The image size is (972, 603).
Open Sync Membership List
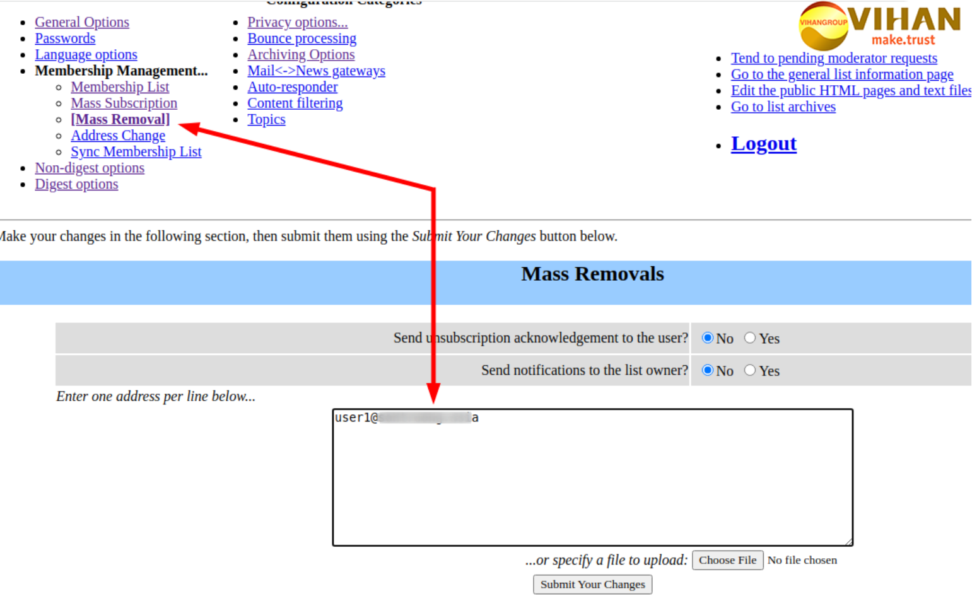136,152
